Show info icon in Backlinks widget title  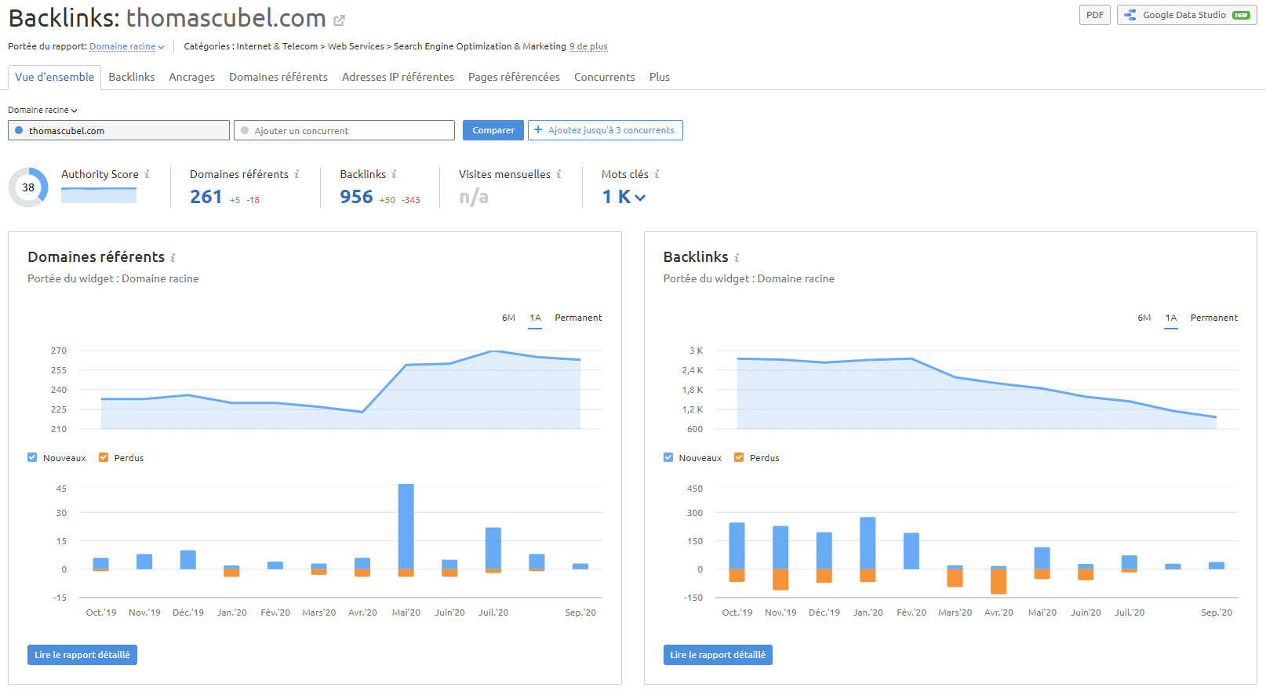(x=737, y=257)
